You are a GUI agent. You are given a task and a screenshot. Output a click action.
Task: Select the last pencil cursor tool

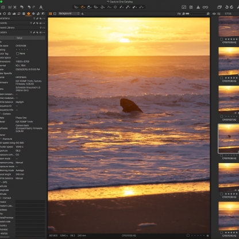(x=141, y=7)
